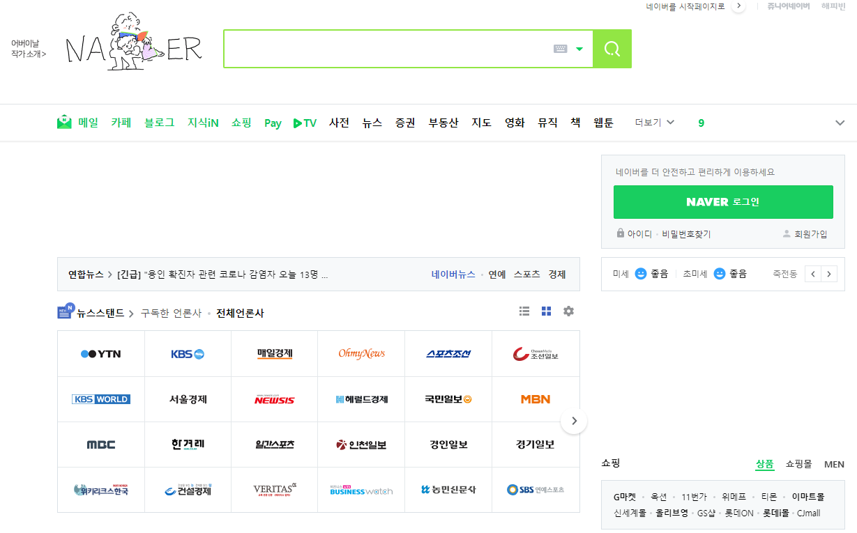Open 쥬니어네이버 link
The height and width of the screenshot is (533, 857).
pos(788,6)
